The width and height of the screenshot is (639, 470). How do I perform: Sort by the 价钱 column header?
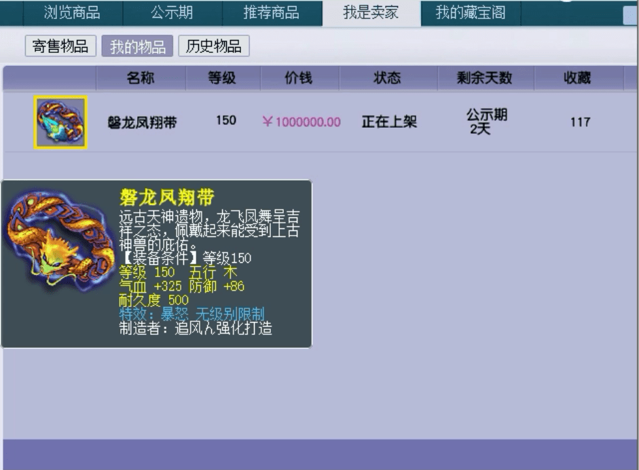pos(298,78)
